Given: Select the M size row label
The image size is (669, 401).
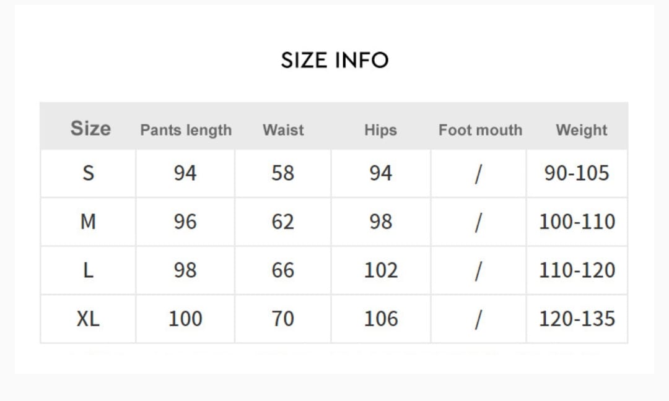Looking at the screenshot, I should [x=89, y=222].
